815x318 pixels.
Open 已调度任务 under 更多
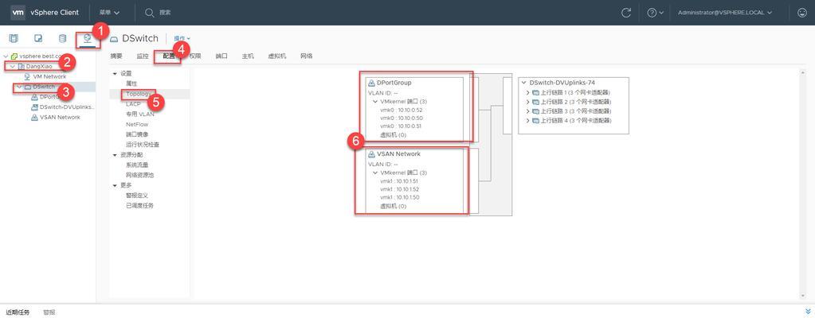140,205
